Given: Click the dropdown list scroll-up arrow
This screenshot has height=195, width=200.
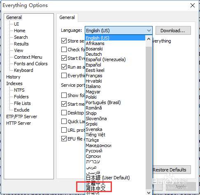Looking at the screenshot, I should (149, 39).
